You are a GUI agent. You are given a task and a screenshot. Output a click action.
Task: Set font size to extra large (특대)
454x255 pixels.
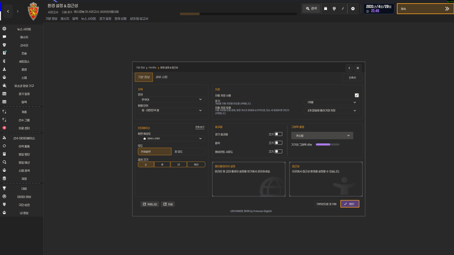coord(196,165)
